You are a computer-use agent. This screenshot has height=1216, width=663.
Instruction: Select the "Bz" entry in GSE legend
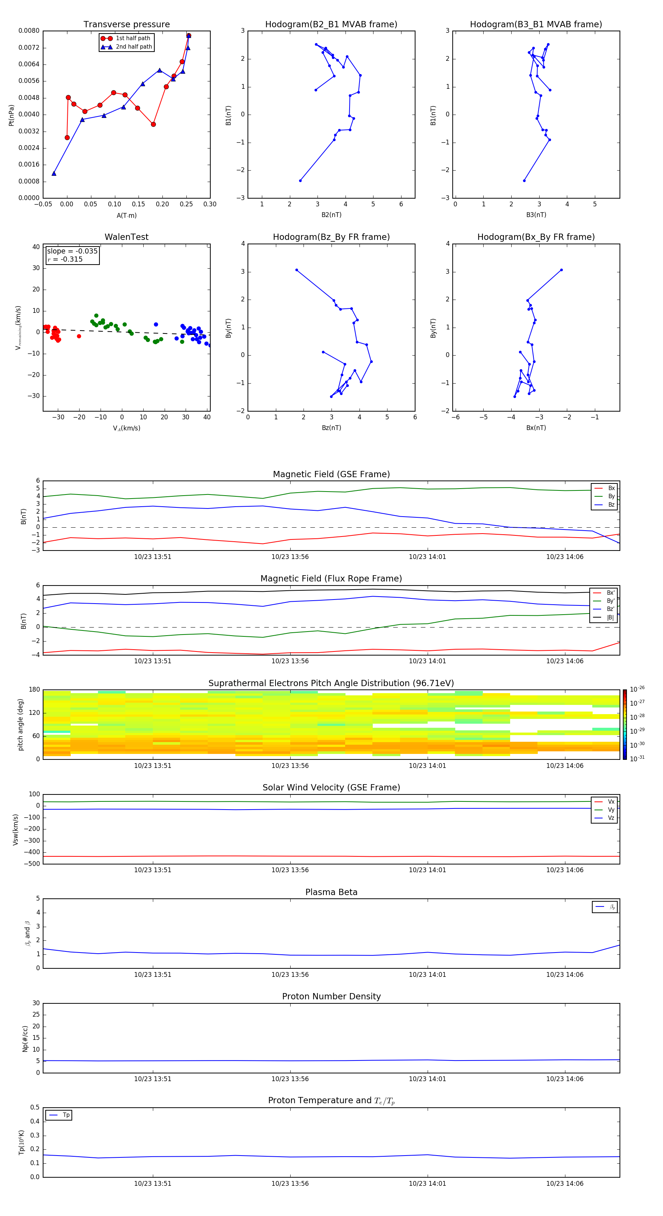tap(604, 505)
